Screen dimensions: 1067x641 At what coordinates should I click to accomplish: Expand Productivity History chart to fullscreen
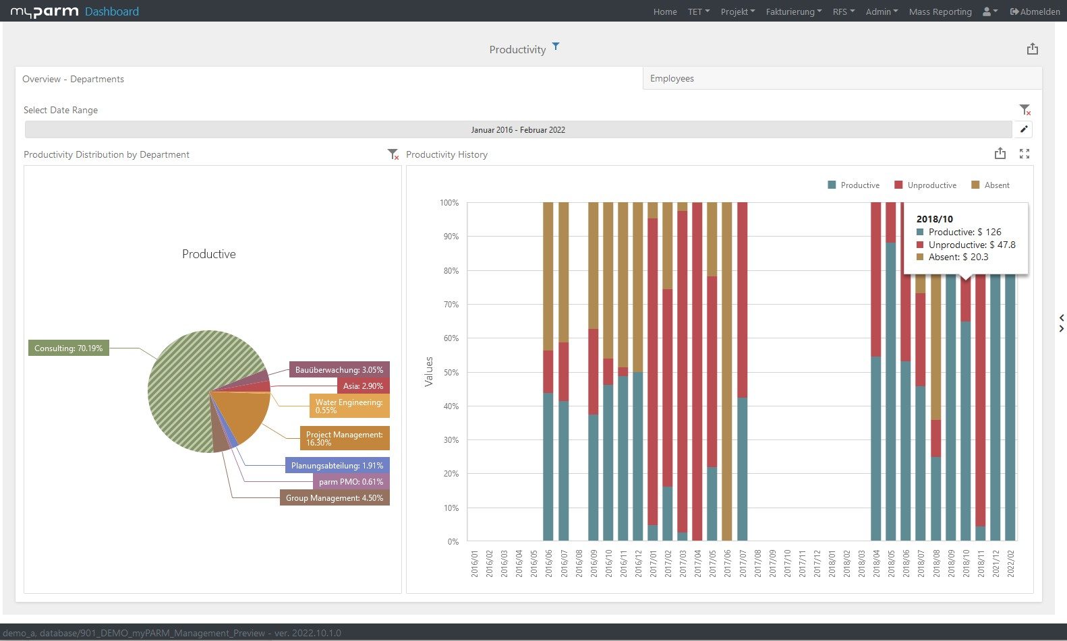tap(1024, 154)
